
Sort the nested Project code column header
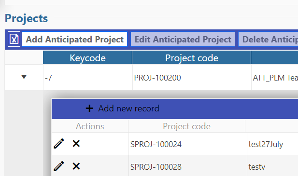pos(186,126)
